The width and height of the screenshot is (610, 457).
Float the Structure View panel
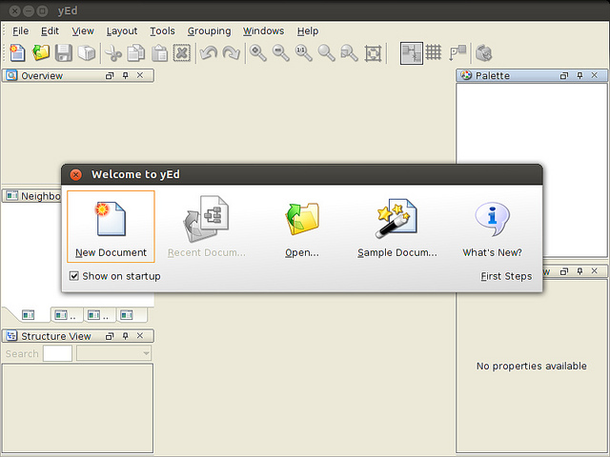click(110, 336)
